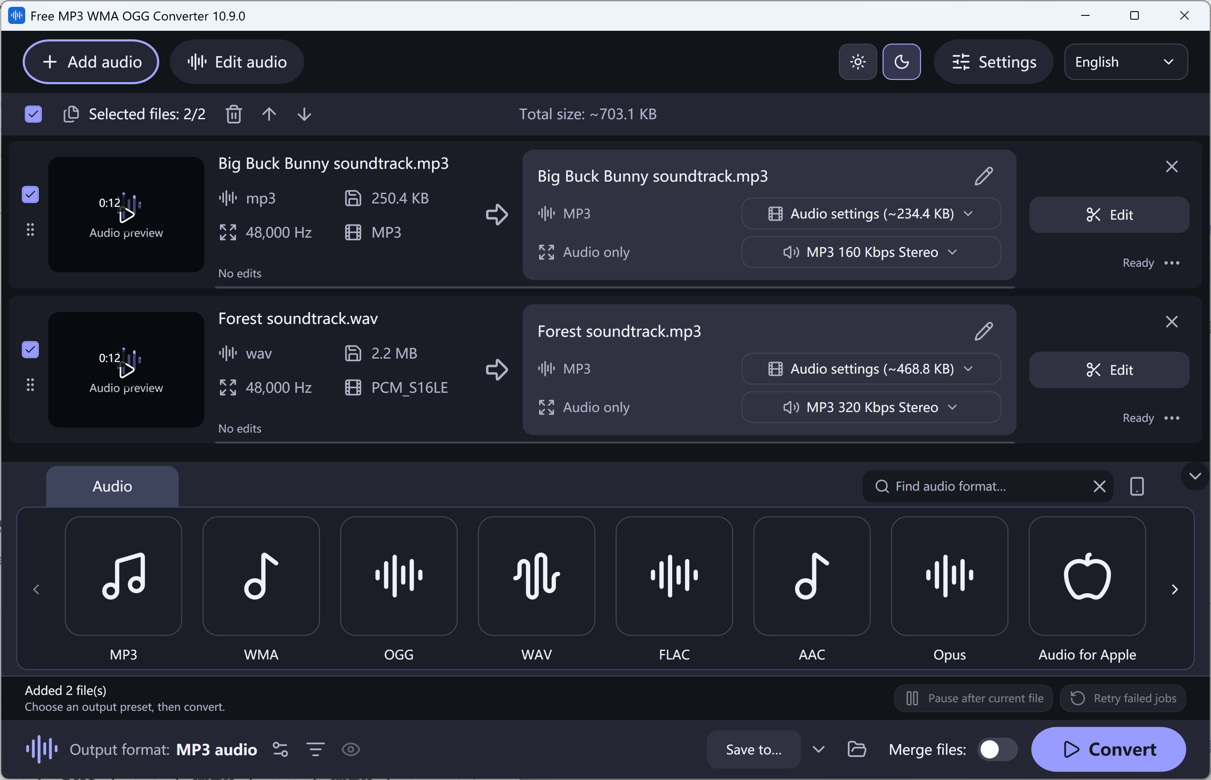This screenshot has height=780, width=1211.
Task: Select the OGG format icon
Action: [399, 576]
